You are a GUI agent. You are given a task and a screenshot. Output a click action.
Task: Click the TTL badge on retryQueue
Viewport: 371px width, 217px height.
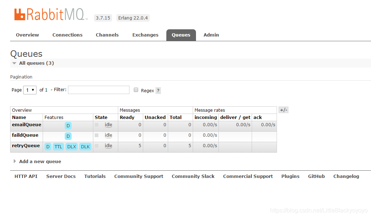pyautogui.click(x=58, y=147)
